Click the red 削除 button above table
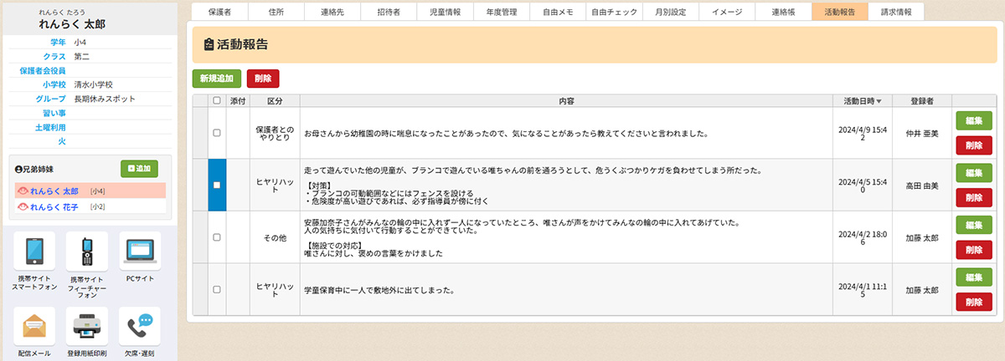Viewport: 1005px width, 361px height. [x=263, y=79]
